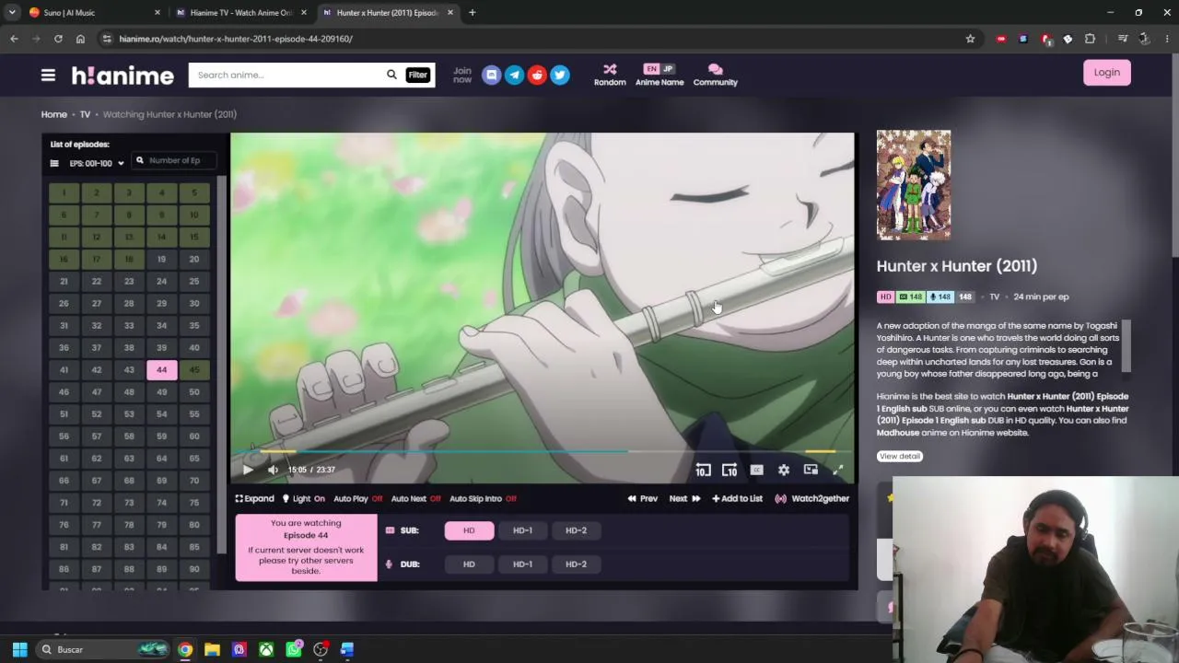The height and width of the screenshot is (663, 1179).
Task: Play the video
Action: tap(248, 470)
